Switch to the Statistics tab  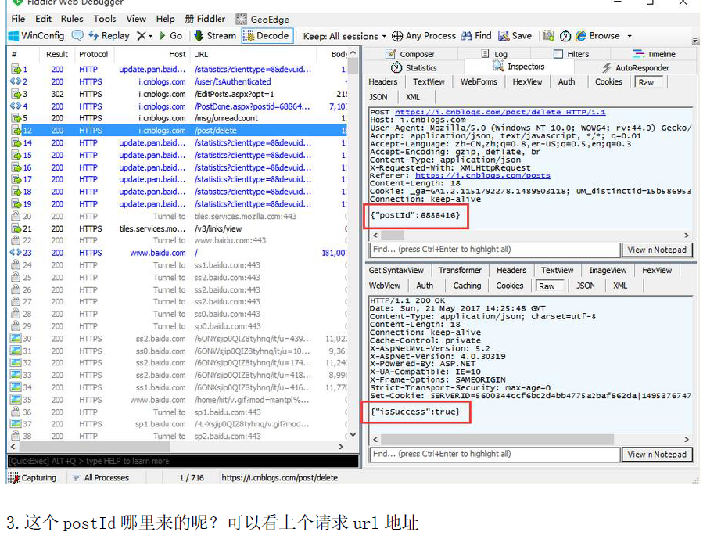coord(414,67)
